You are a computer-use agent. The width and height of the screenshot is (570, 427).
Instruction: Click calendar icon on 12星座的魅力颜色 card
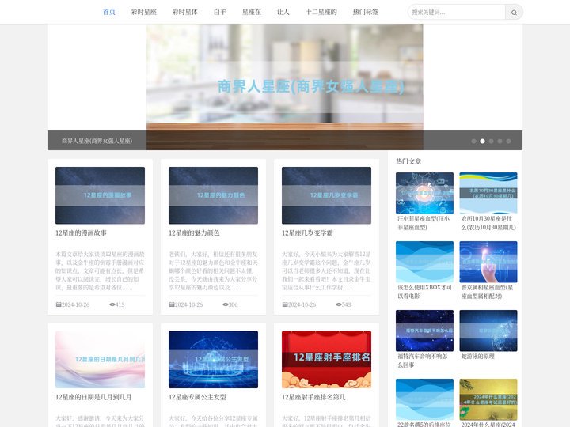172,304
